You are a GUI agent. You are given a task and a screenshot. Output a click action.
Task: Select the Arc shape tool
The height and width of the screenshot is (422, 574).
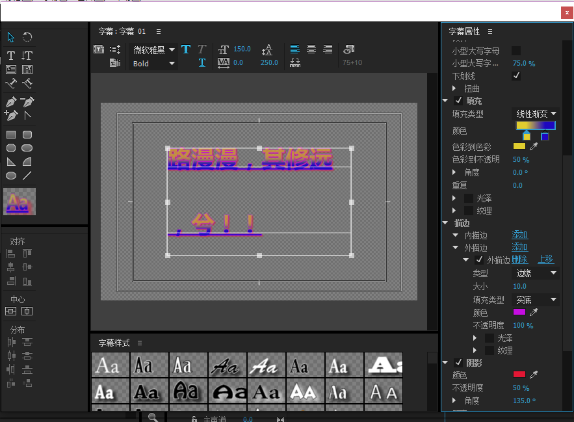point(27,161)
